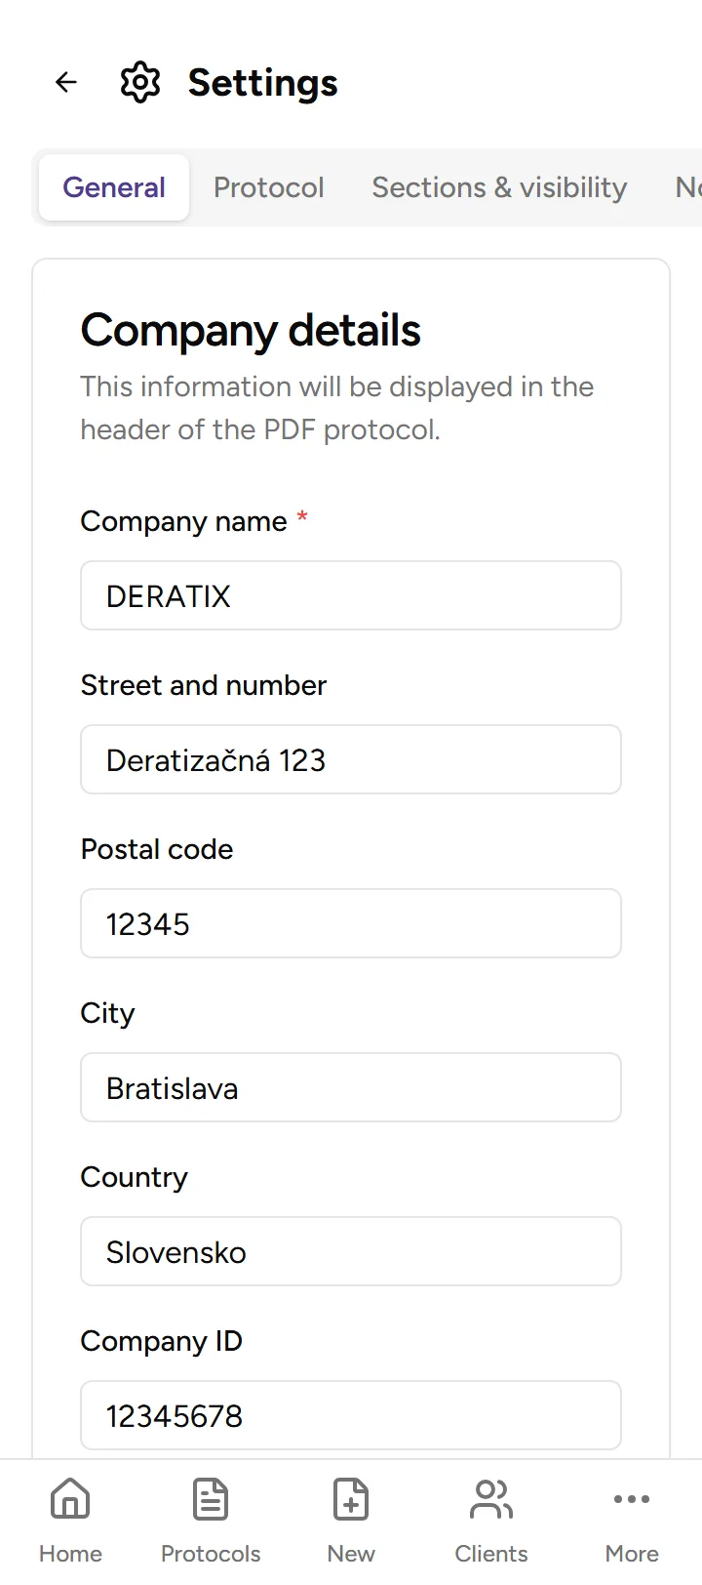This screenshot has width=702, height=1585.
Task: Switch to the General tab
Action: click(114, 187)
